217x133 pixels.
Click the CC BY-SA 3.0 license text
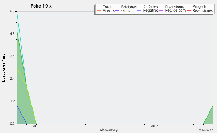tap(206, 130)
